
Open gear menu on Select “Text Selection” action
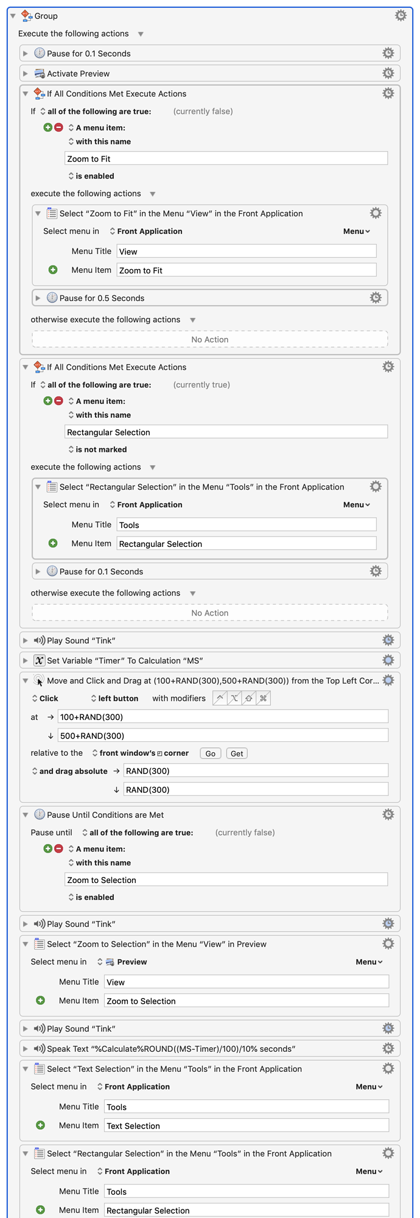tap(388, 1069)
